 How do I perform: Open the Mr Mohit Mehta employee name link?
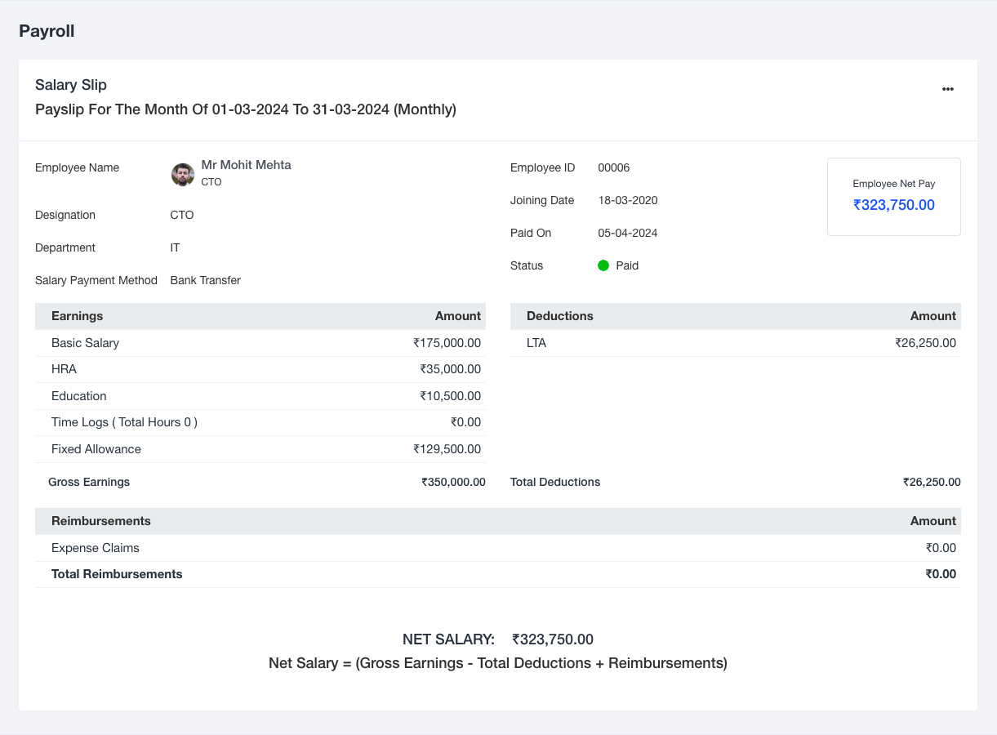coord(246,165)
